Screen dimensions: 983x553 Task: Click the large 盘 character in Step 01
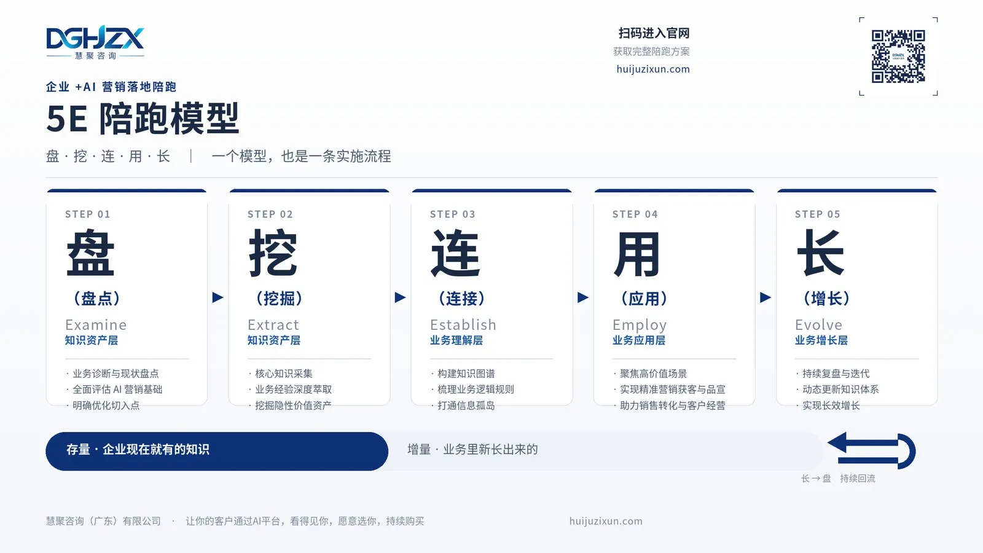[x=90, y=253]
